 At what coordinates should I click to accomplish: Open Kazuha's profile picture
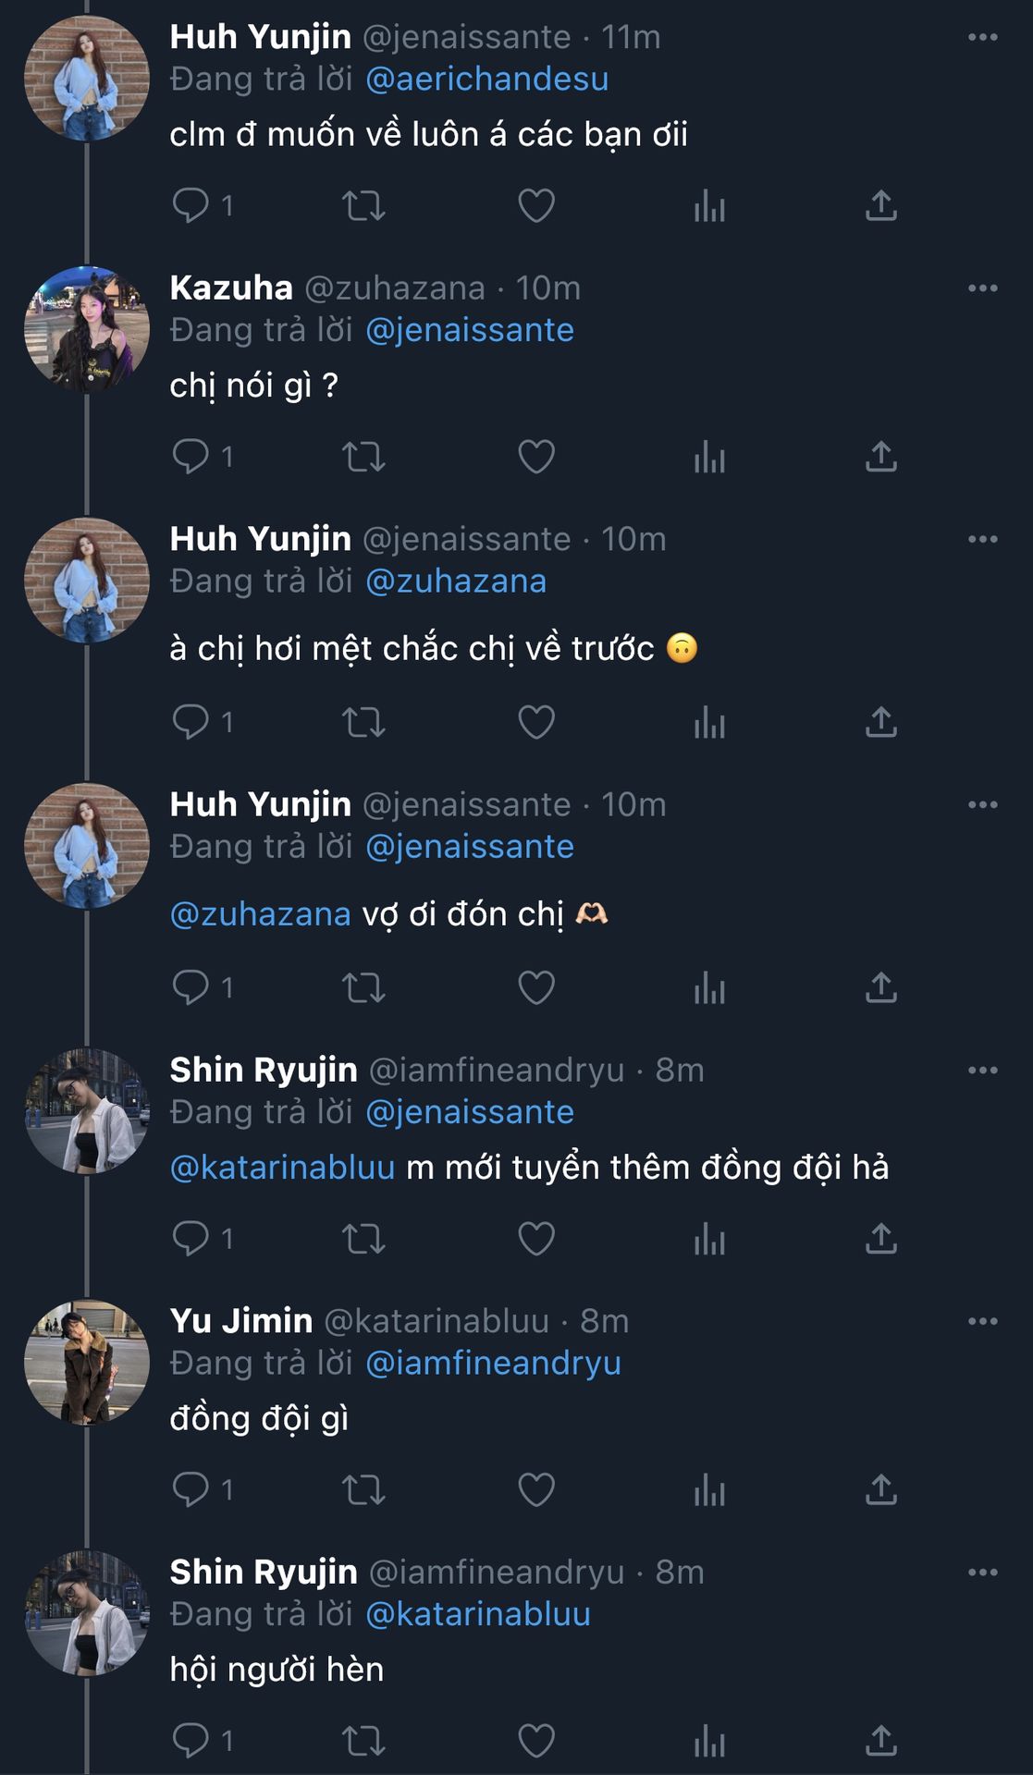(87, 329)
